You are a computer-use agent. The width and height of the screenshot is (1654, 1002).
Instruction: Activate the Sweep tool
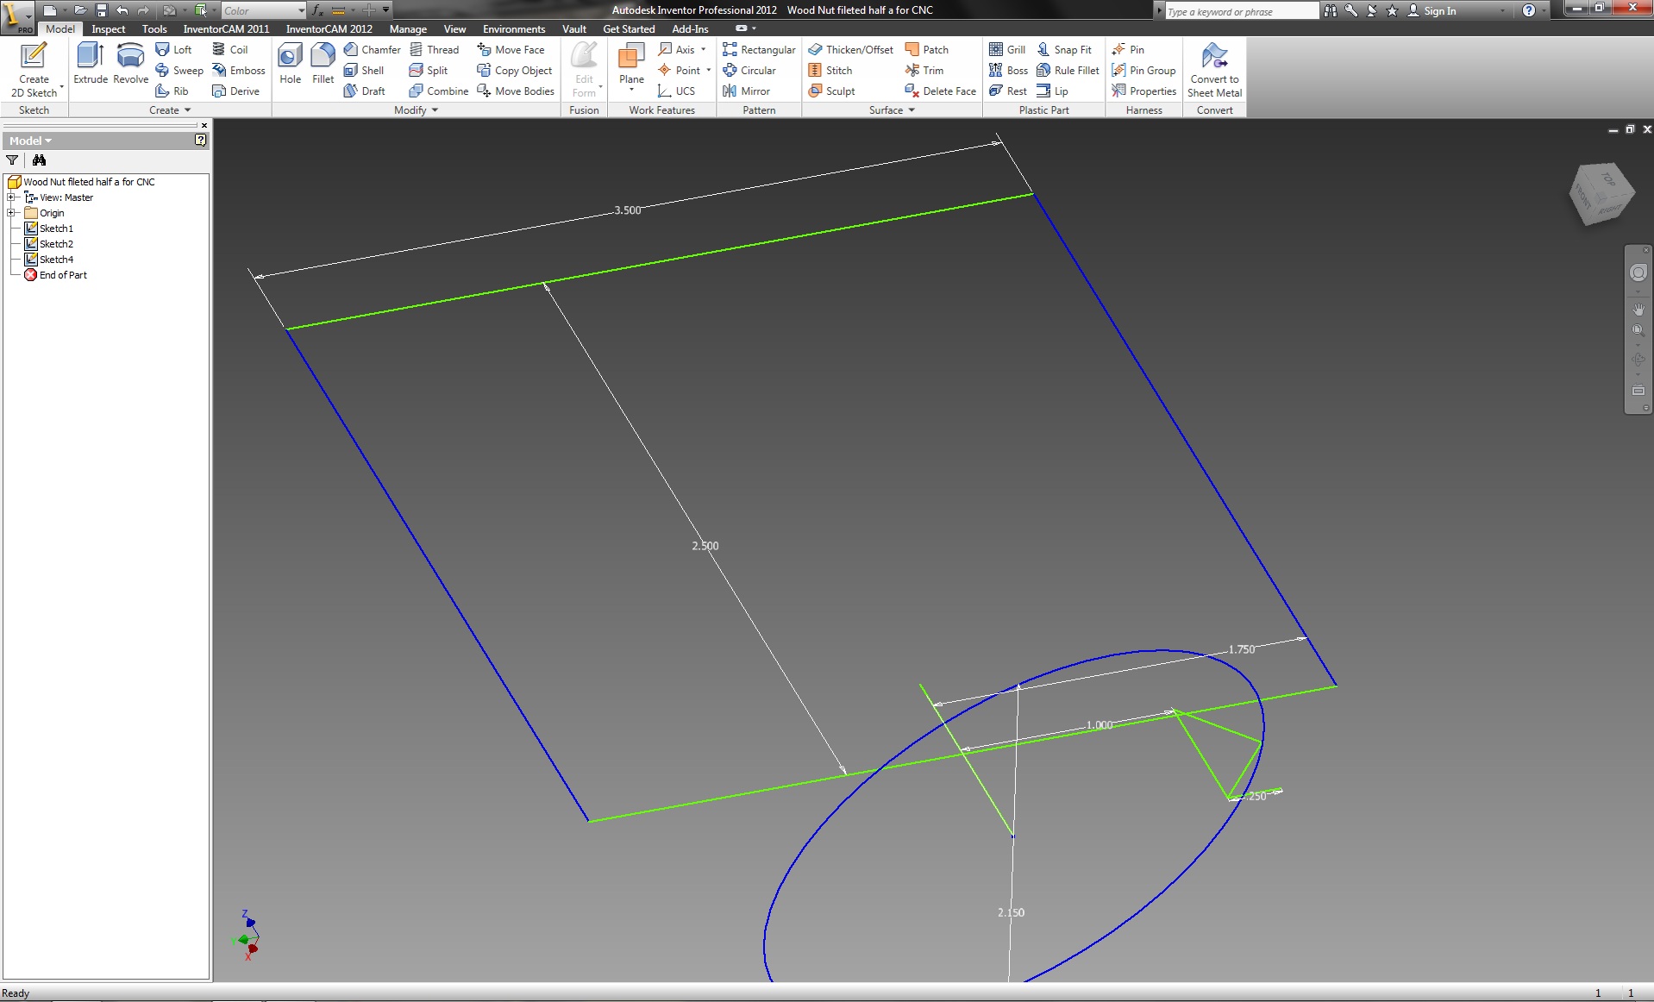tap(179, 70)
